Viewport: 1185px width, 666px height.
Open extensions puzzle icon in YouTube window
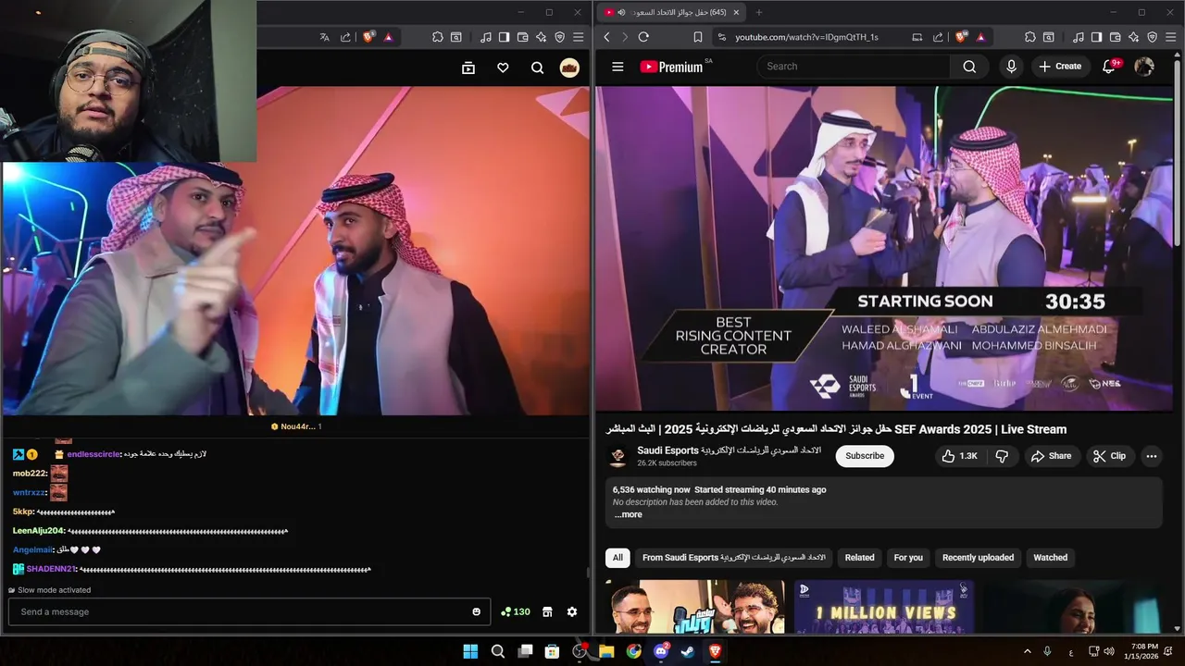[x=1029, y=37]
